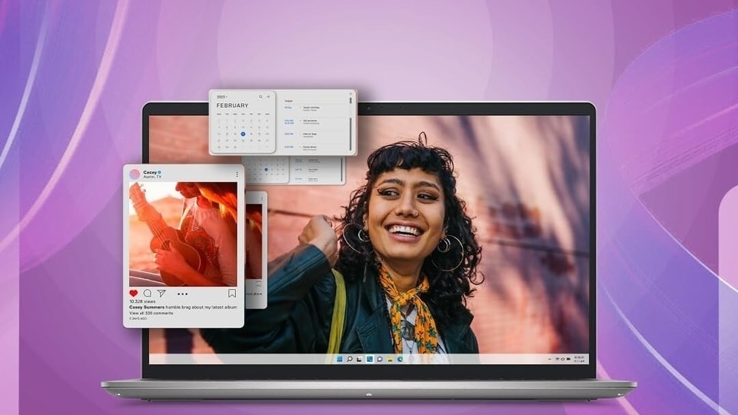Click the Wi-Fi icon in system tray
738x415 pixels.
[x=557, y=359]
